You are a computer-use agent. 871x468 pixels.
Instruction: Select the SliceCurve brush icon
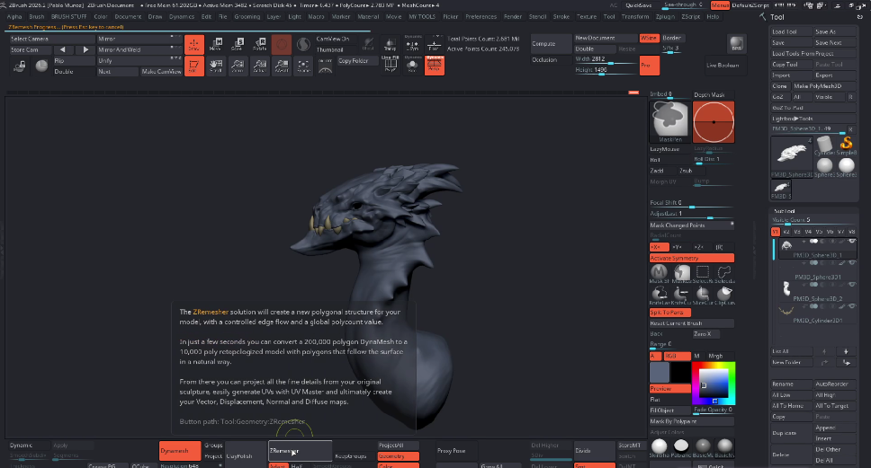point(703,295)
